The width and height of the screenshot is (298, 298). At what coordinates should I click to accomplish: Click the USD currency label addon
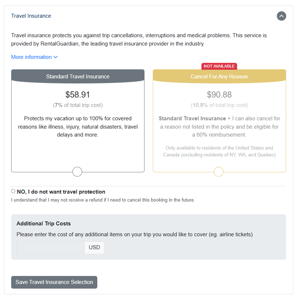[x=94, y=248]
